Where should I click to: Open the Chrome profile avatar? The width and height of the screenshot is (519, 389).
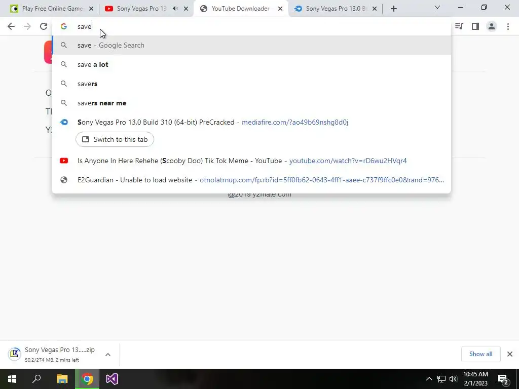tap(492, 26)
